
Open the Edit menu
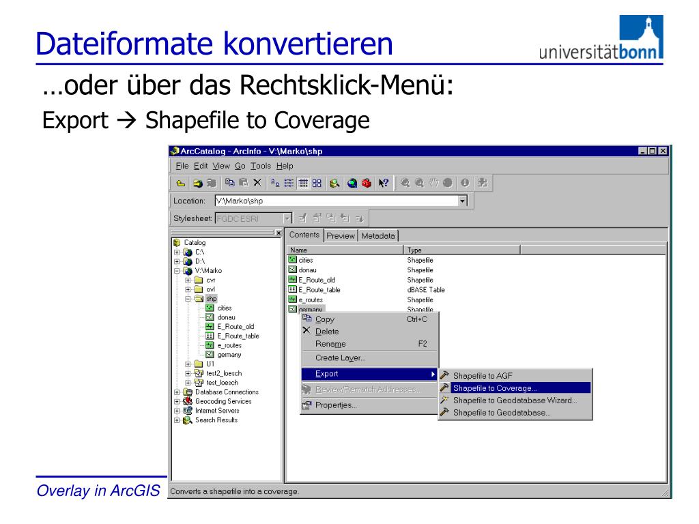[201, 166]
